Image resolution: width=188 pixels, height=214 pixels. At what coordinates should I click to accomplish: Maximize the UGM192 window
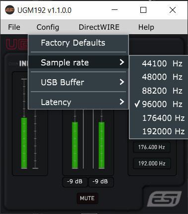[143, 10]
